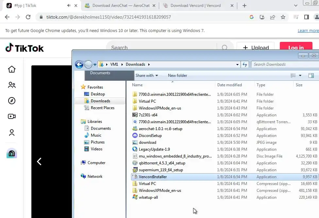This screenshot has height=218, width=319.
Task: Mute the TikTok tab audio icon
Action: click(69, 6)
